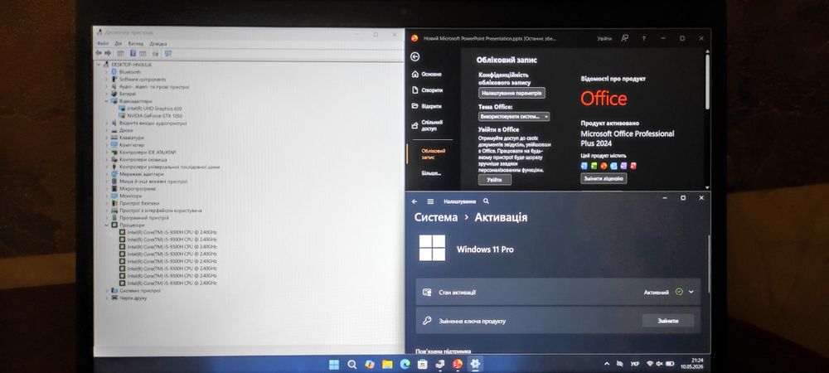Open the Вигляд menu in Device Manager
The height and width of the screenshot is (373, 829).
click(x=135, y=43)
